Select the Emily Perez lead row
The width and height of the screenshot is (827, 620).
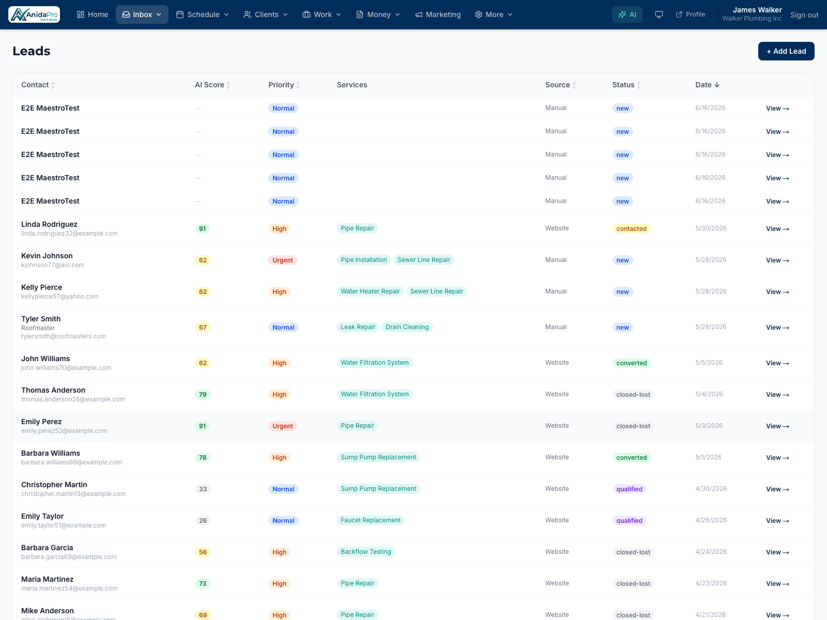(x=413, y=426)
